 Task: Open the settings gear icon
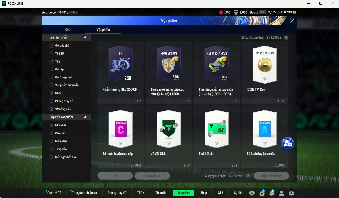291,193
